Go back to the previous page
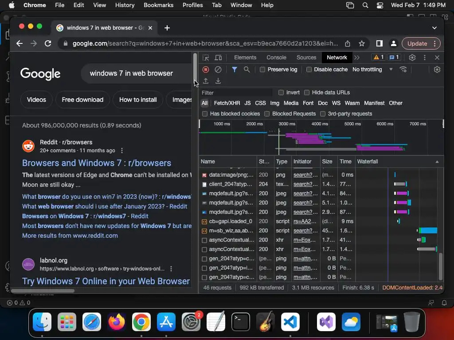This screenshot has width=454, height=340. tap(20, 43)
